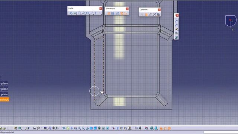Toggle Construction/Standard Element mode

click(118, 13)
